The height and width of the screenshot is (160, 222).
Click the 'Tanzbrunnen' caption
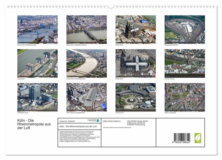pyautogui.click(x=120, y=113)
